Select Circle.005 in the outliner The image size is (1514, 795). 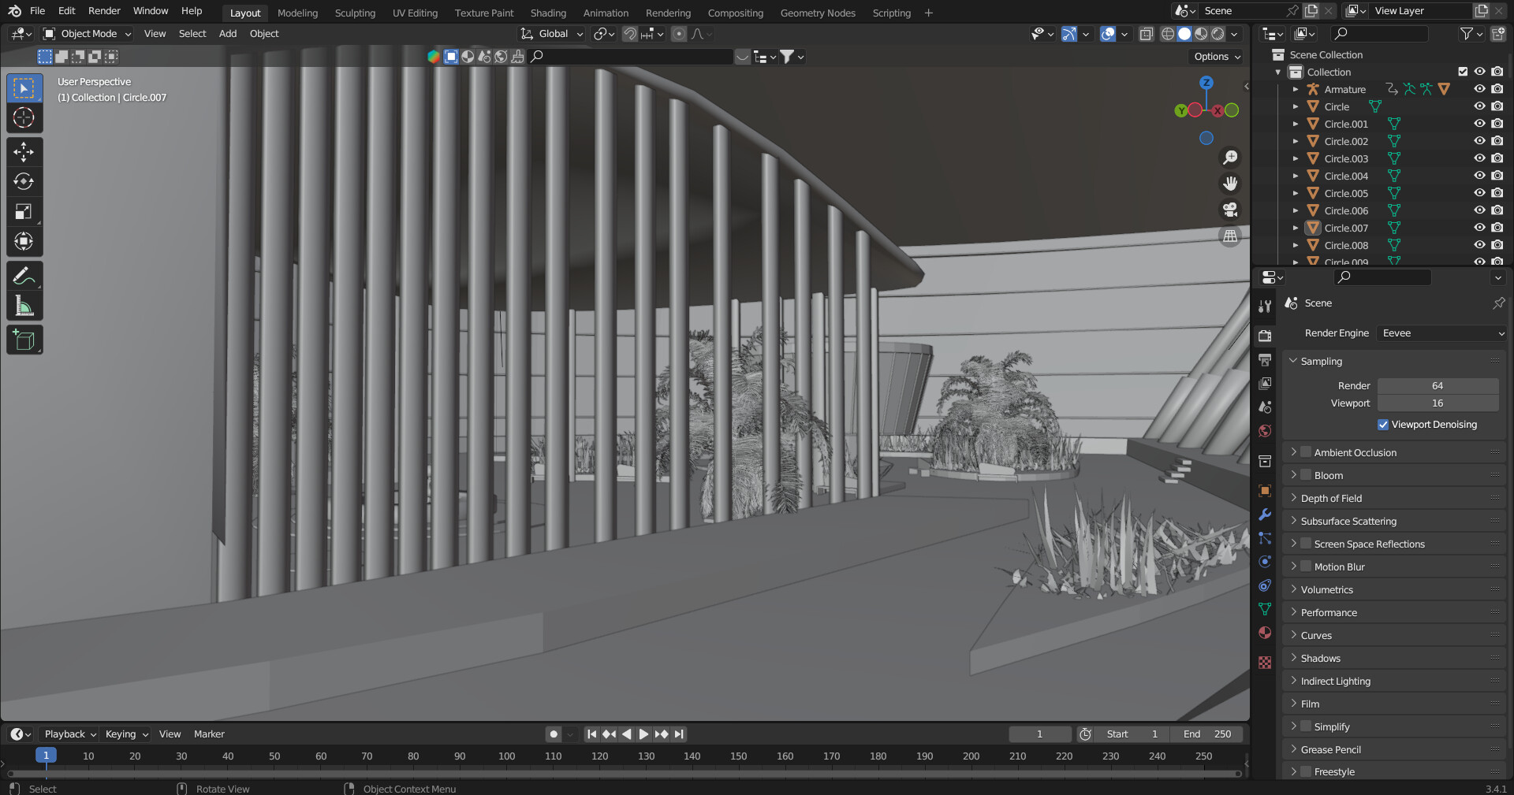(1345, 193)
